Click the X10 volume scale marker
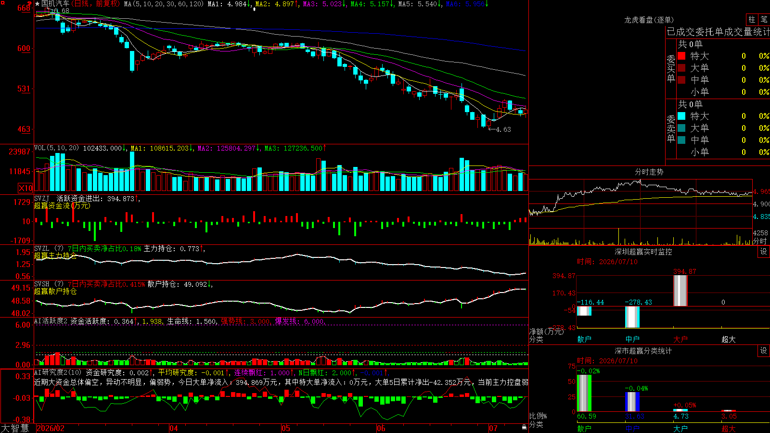 coord(26,188)
